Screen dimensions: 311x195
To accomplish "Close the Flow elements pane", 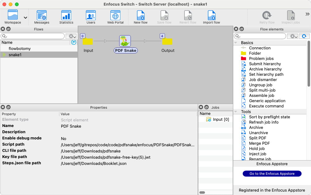I will (236, 29).
